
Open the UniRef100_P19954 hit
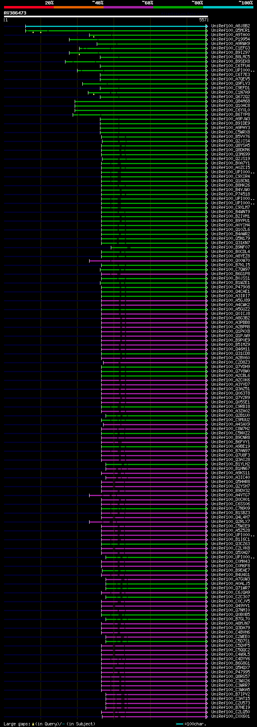(x=230, y=39)
